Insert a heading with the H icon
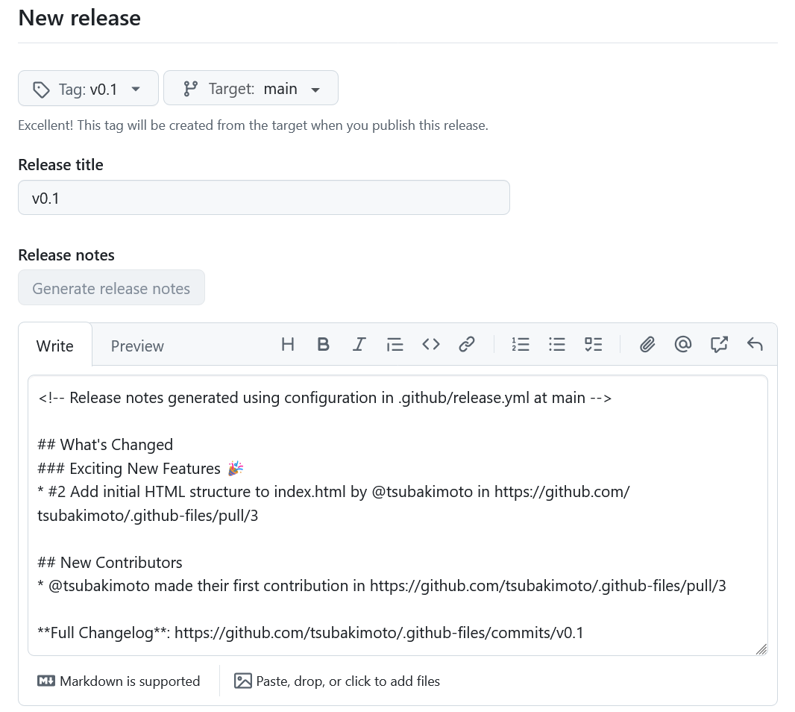The image size is (795, 712). [x=287, y=345]
